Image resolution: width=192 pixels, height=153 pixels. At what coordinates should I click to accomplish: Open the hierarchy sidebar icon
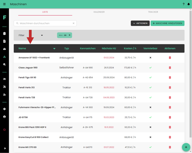click(4, 57)
